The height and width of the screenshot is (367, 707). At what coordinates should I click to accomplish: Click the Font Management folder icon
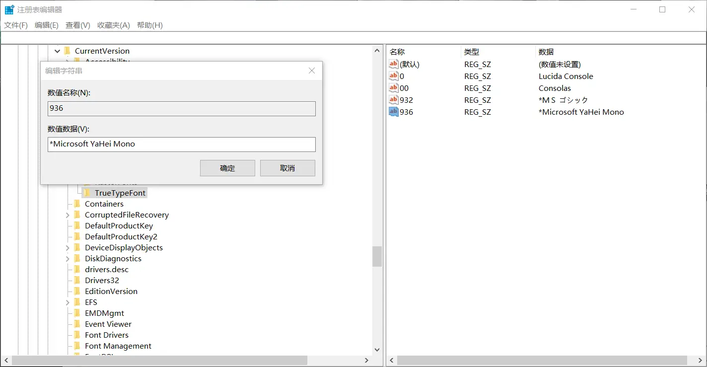point(77,346)
